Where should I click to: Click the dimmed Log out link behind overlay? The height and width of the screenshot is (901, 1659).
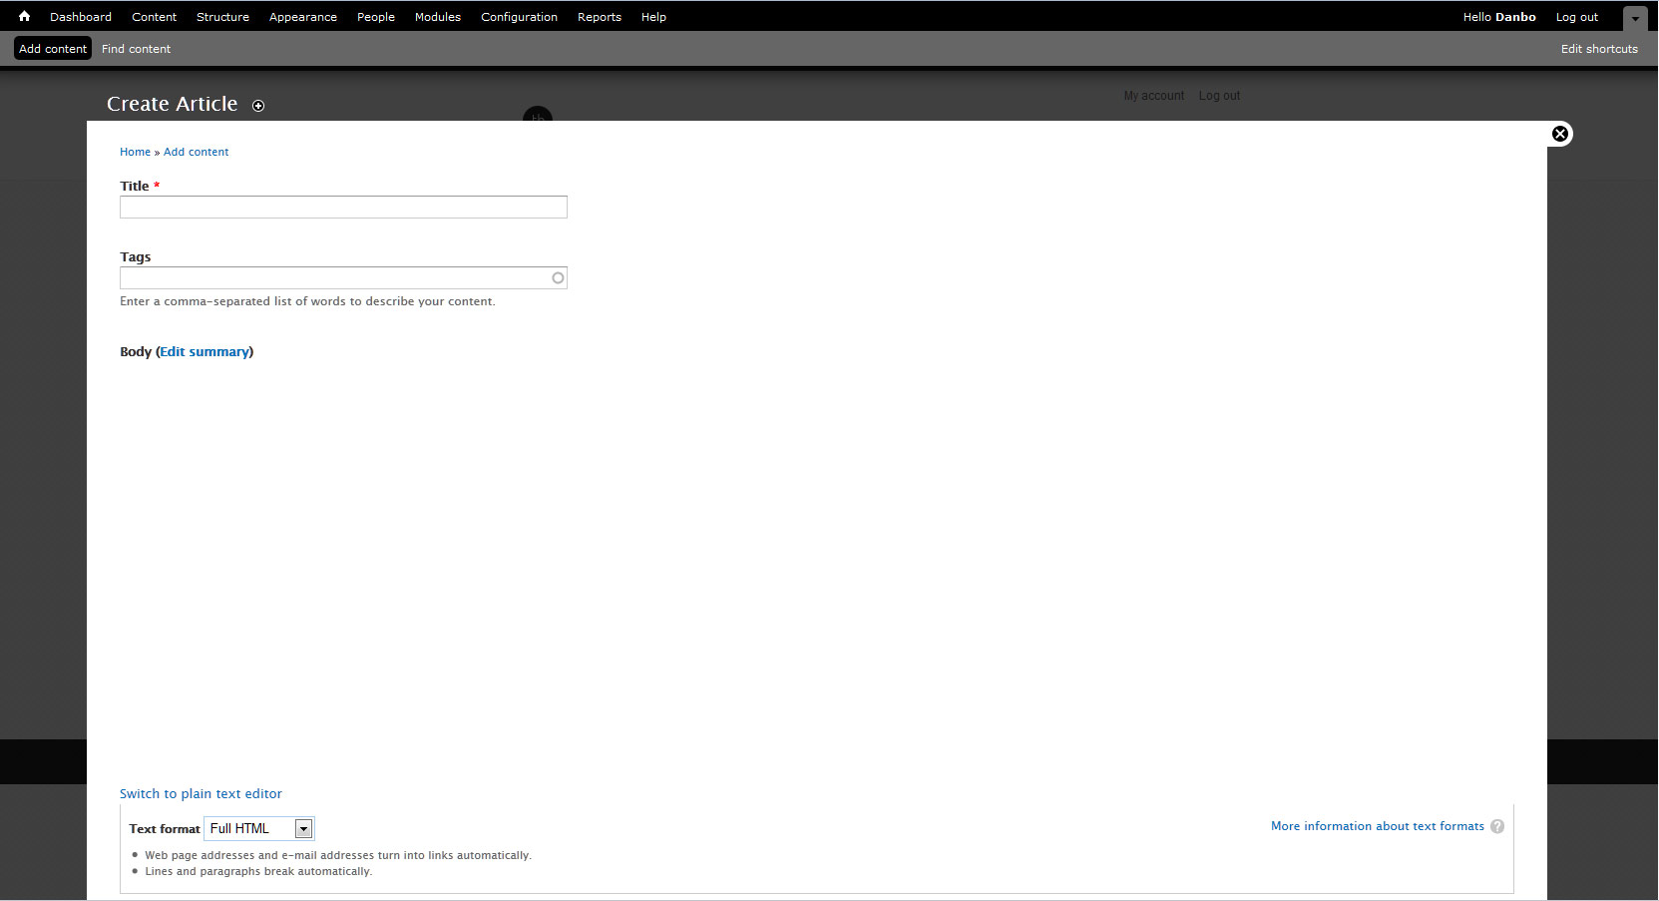click(1219, 96)
